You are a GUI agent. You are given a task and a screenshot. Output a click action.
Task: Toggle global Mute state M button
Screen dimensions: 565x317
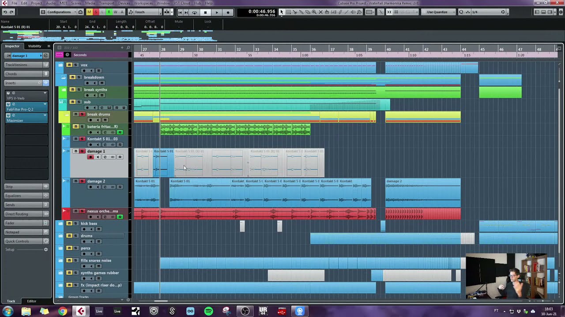click(x=89, y=12)
